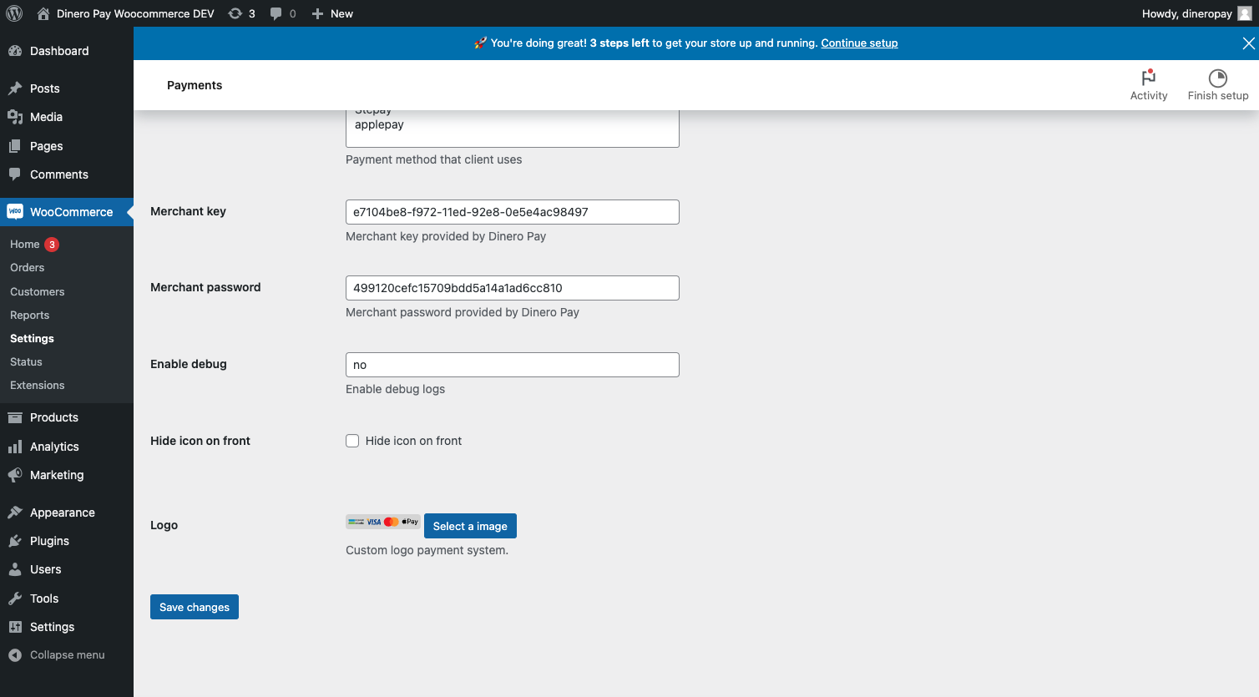Visit site via the home icon
Image resolution: width=1259 pixels, height=697 pixels.
[x=43, y=13]
